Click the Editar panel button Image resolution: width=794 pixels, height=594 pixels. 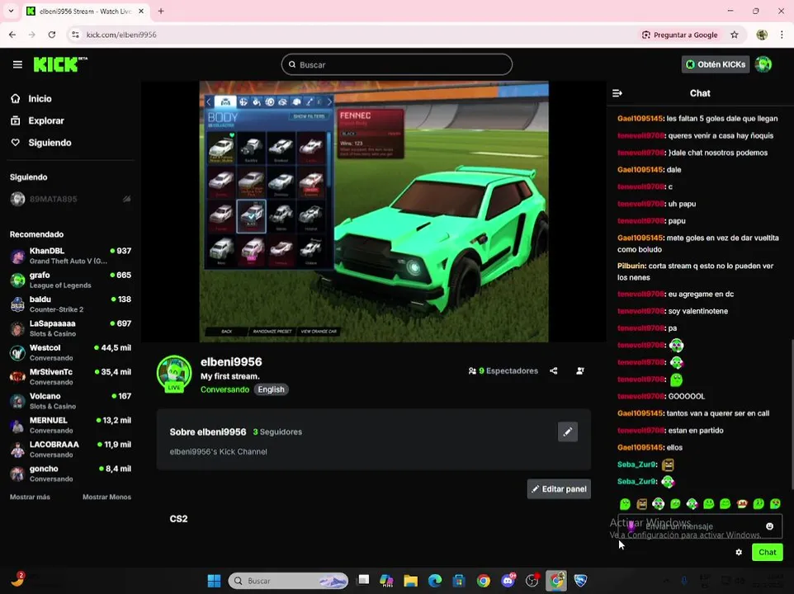(559, 488)
